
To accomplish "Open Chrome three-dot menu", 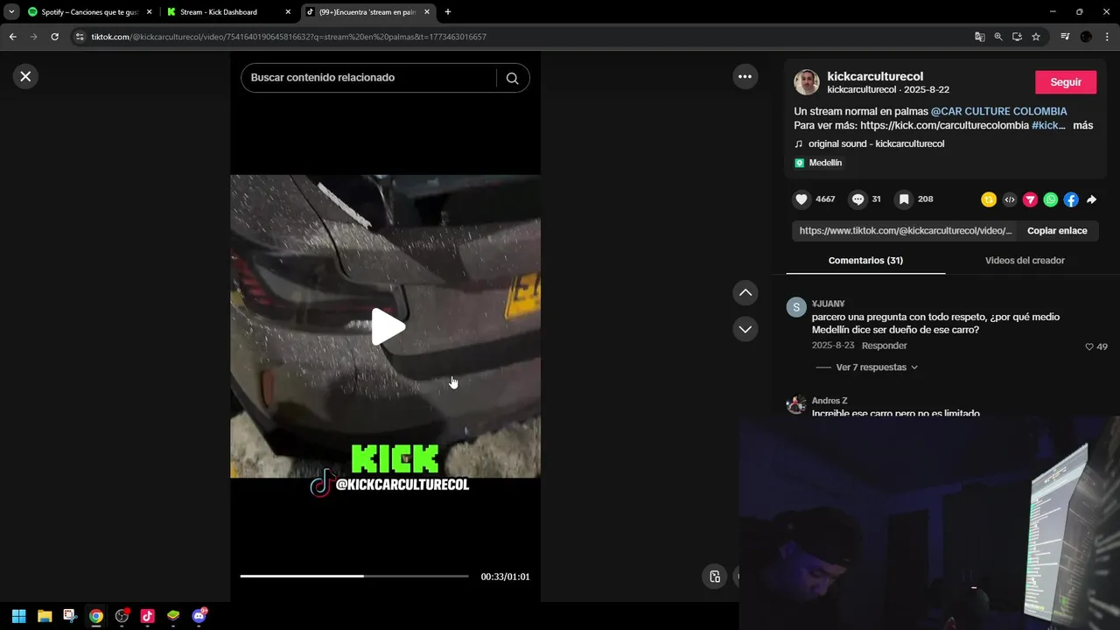I will click(1106, 37).
